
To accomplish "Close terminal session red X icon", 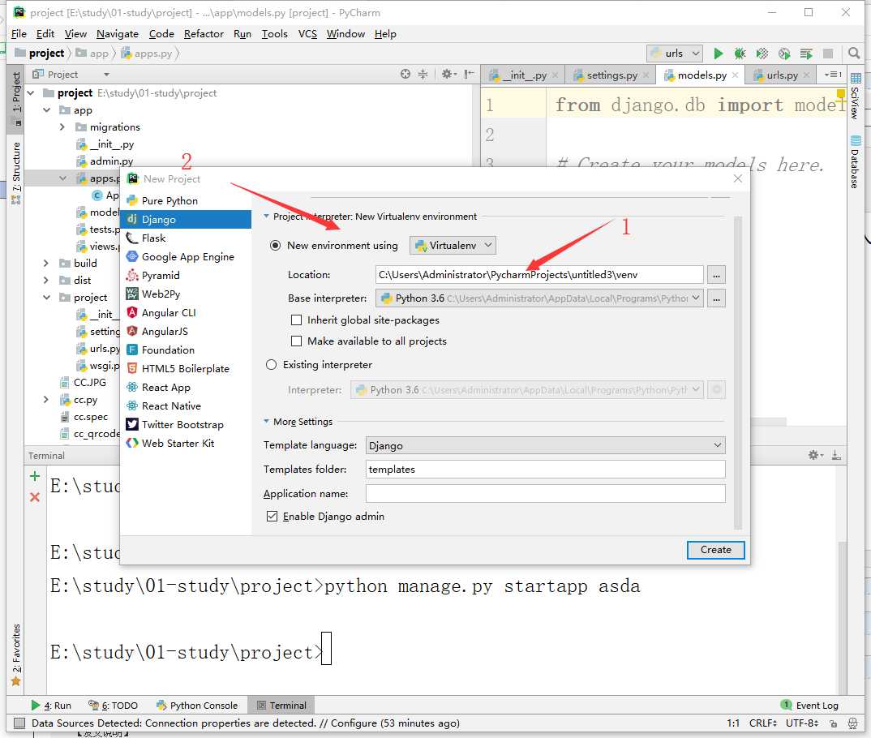I will pos(34,497).
